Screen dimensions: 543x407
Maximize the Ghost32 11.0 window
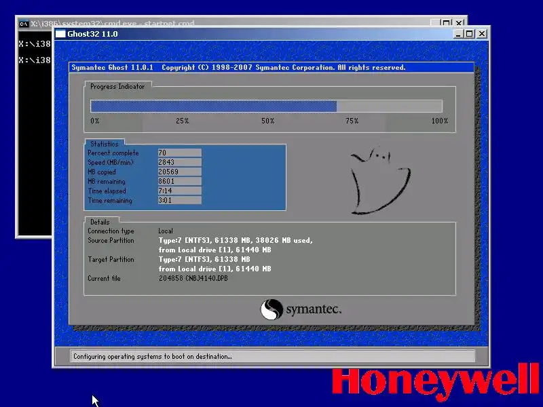pos(469,34)
